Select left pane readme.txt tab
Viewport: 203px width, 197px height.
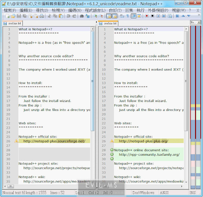click(13, 24)
